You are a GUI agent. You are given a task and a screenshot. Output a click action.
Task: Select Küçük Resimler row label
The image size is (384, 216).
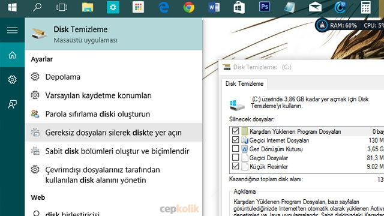[269, 167]
